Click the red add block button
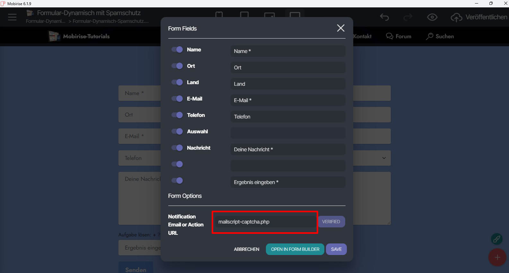This screenshot has width=509, height=273. point(497,257)
